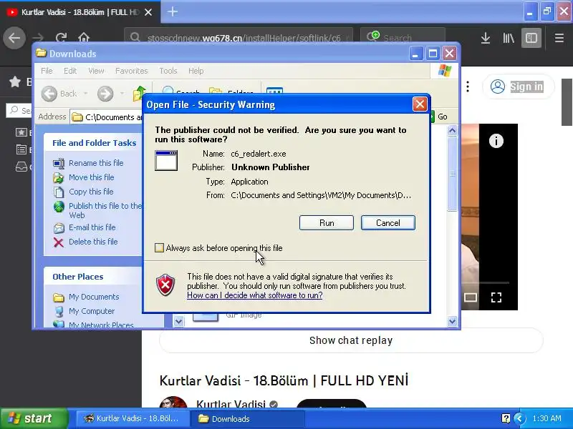Open My Documents in Other Places
Screen dimensions: 573x429
click(x=94, y=297)
